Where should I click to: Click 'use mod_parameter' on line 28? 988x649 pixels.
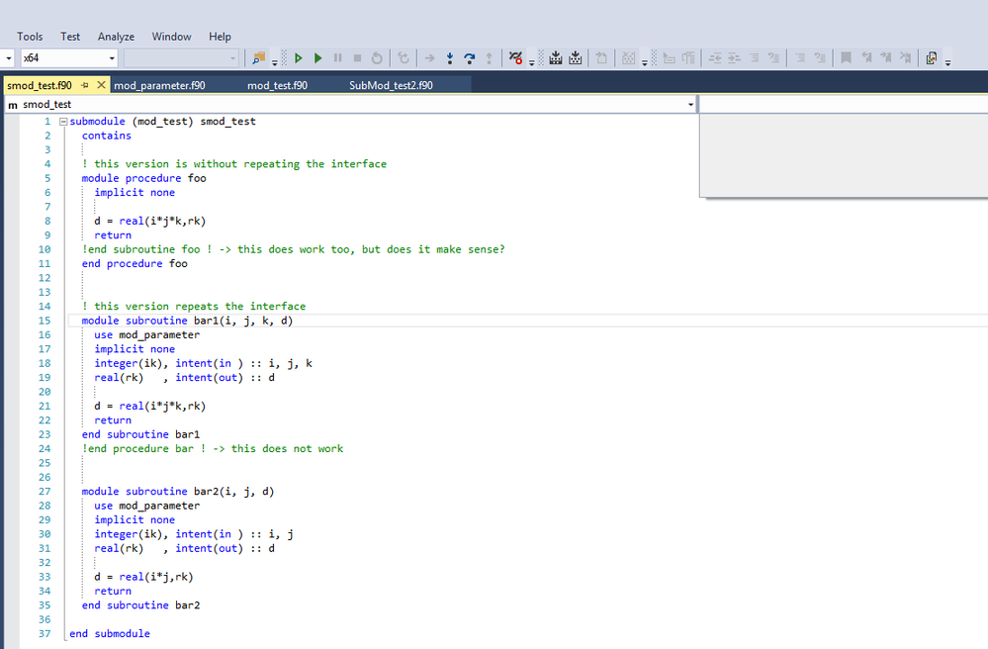click(x=146, y=506)
